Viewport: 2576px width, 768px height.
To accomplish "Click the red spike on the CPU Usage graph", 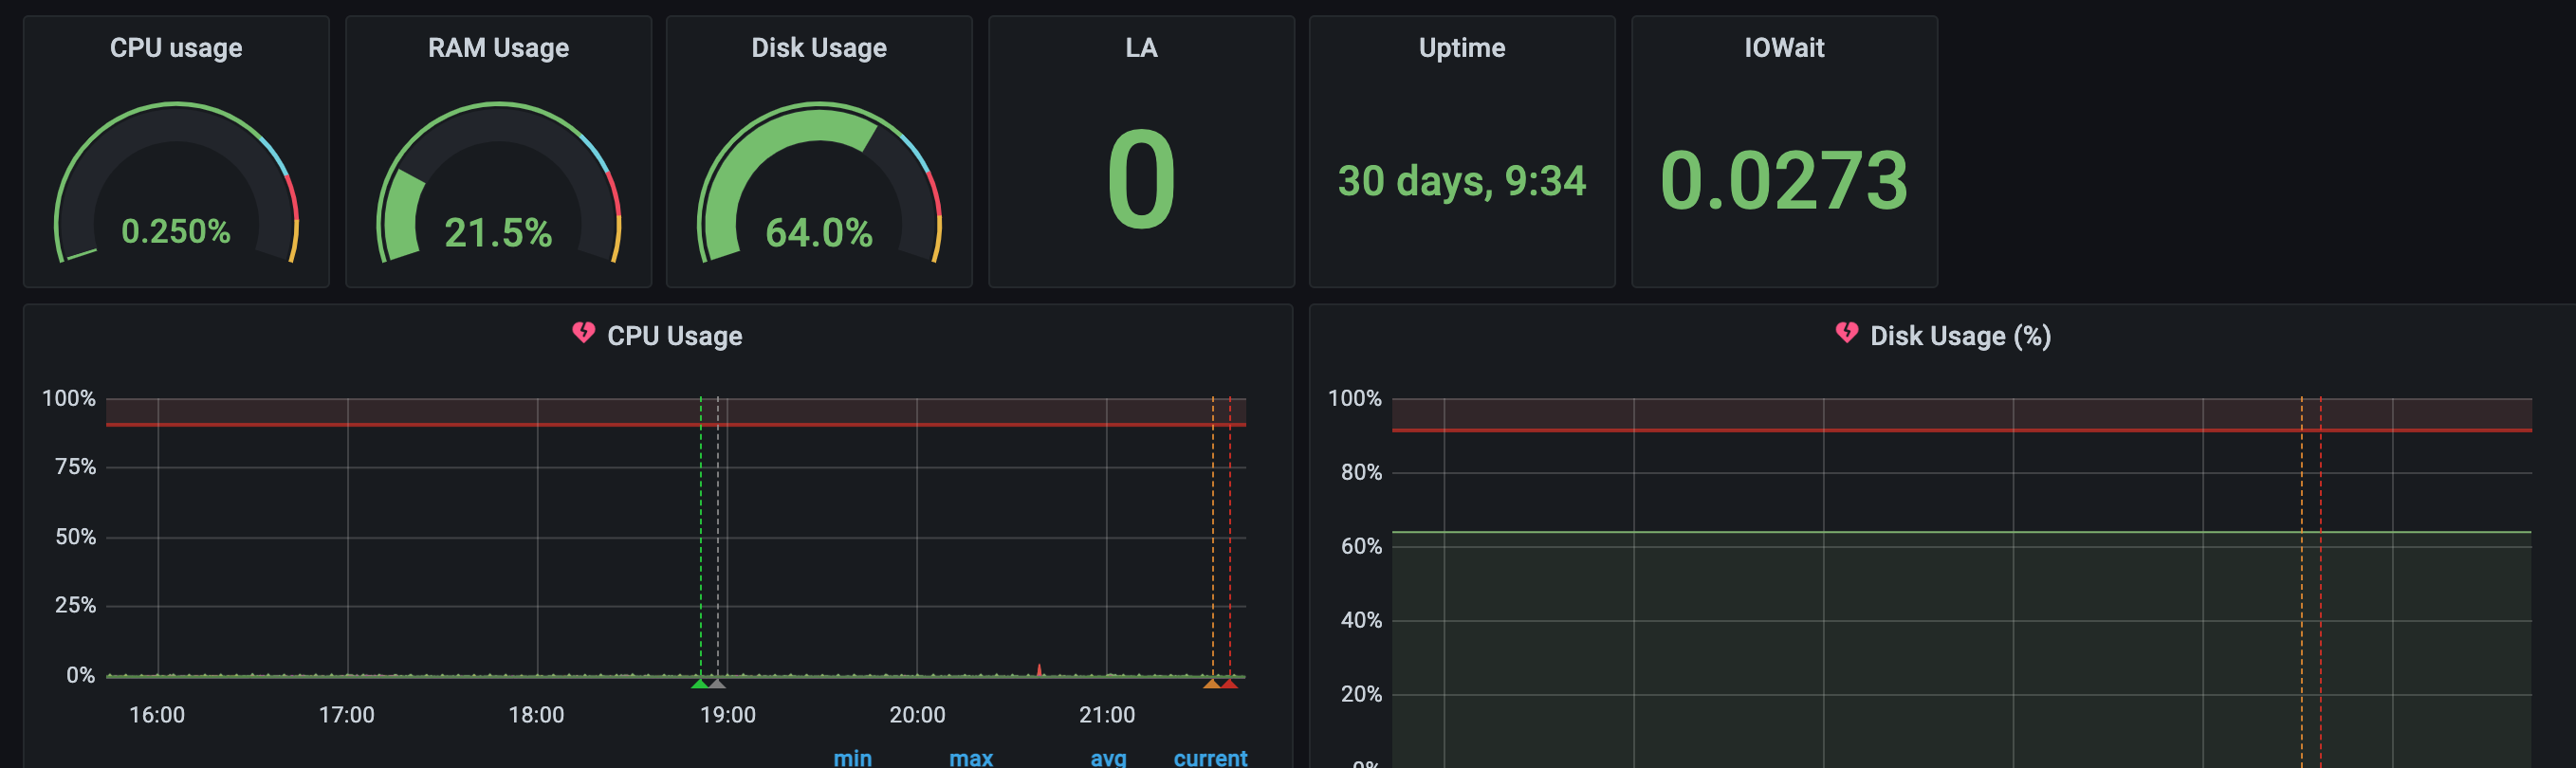I will [1039, 669].
